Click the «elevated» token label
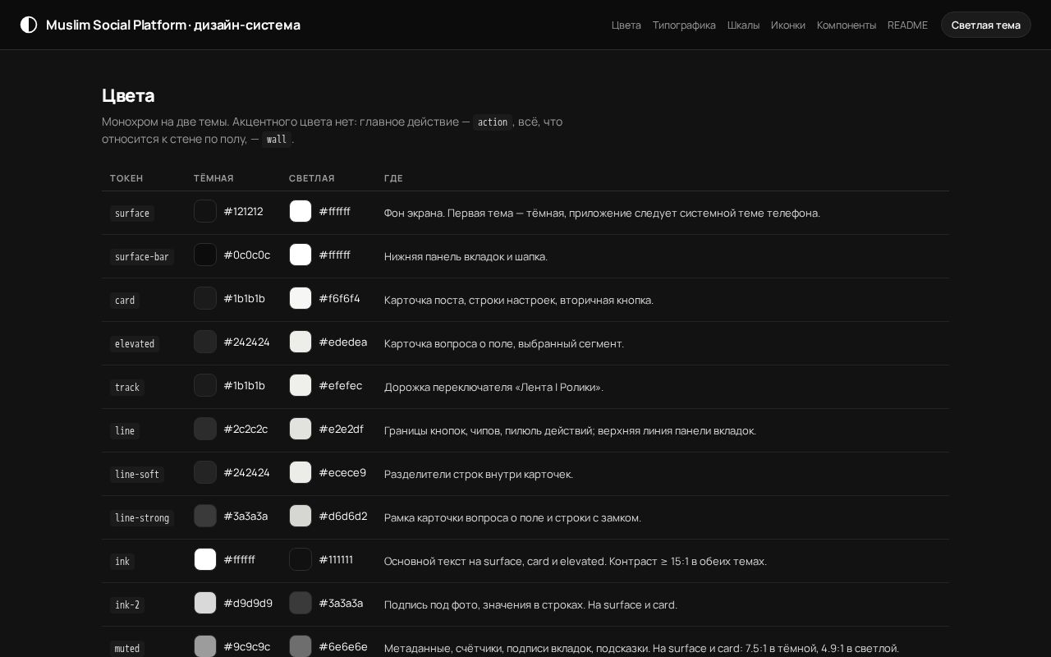The height and width of the screenshot is (657, 1051). [135, 344]
